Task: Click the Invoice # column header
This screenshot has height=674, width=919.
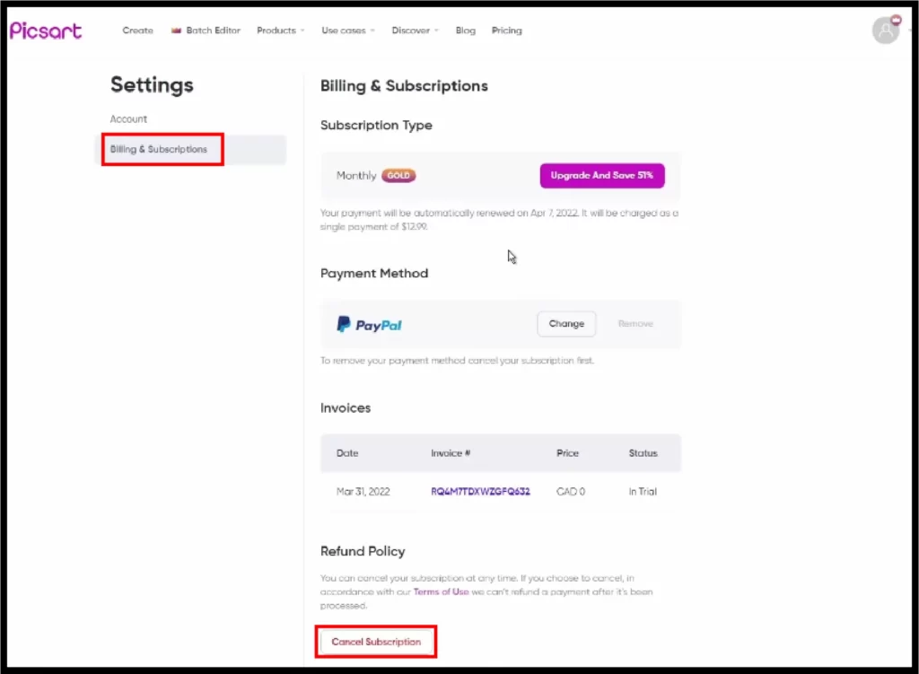Action: 451,453
